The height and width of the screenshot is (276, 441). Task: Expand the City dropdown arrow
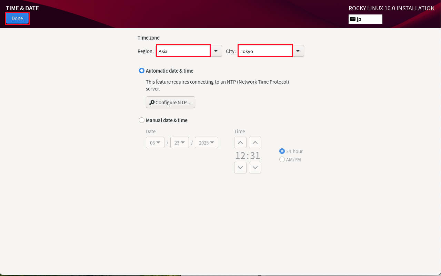pos(298,51)
